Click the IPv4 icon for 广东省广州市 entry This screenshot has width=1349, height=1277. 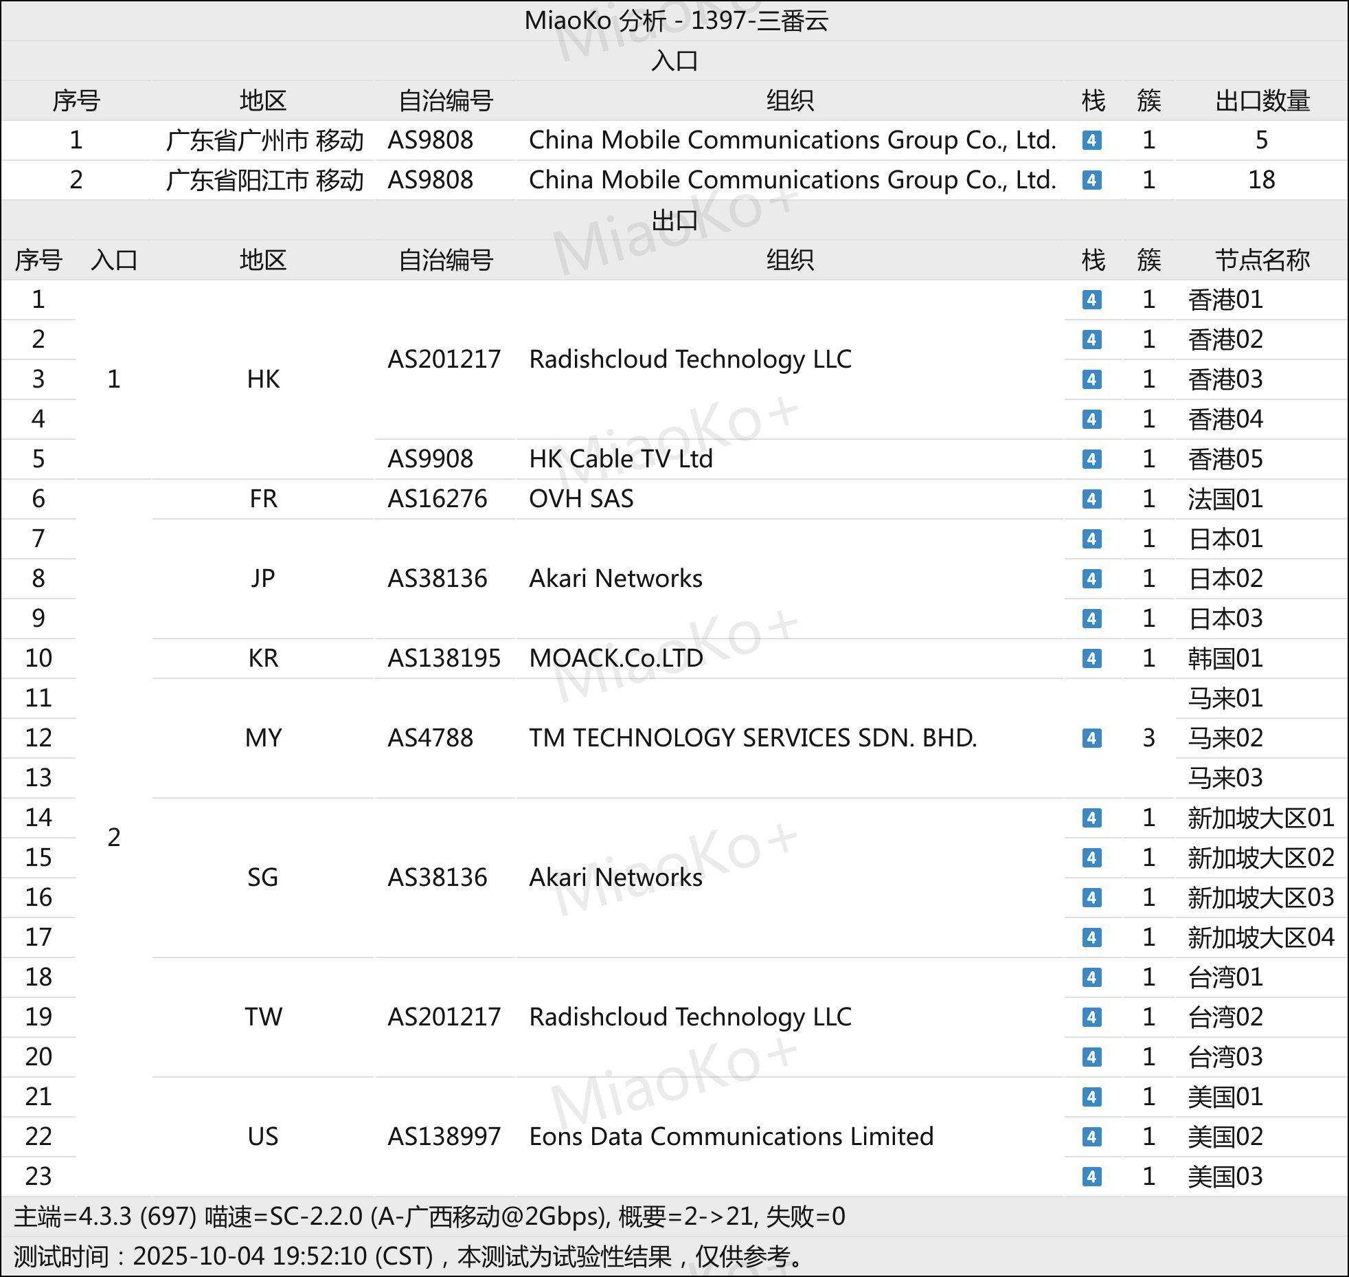click(x=1091, y=140)
